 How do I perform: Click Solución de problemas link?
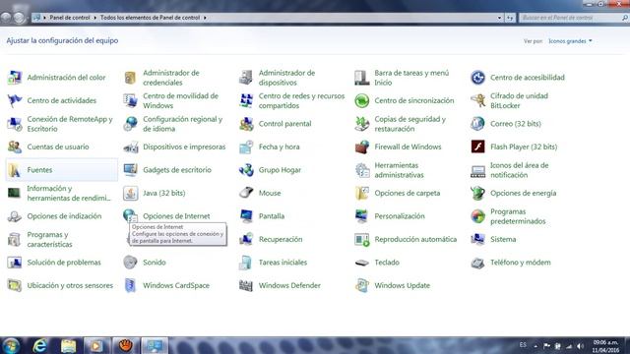pos(64,263)
